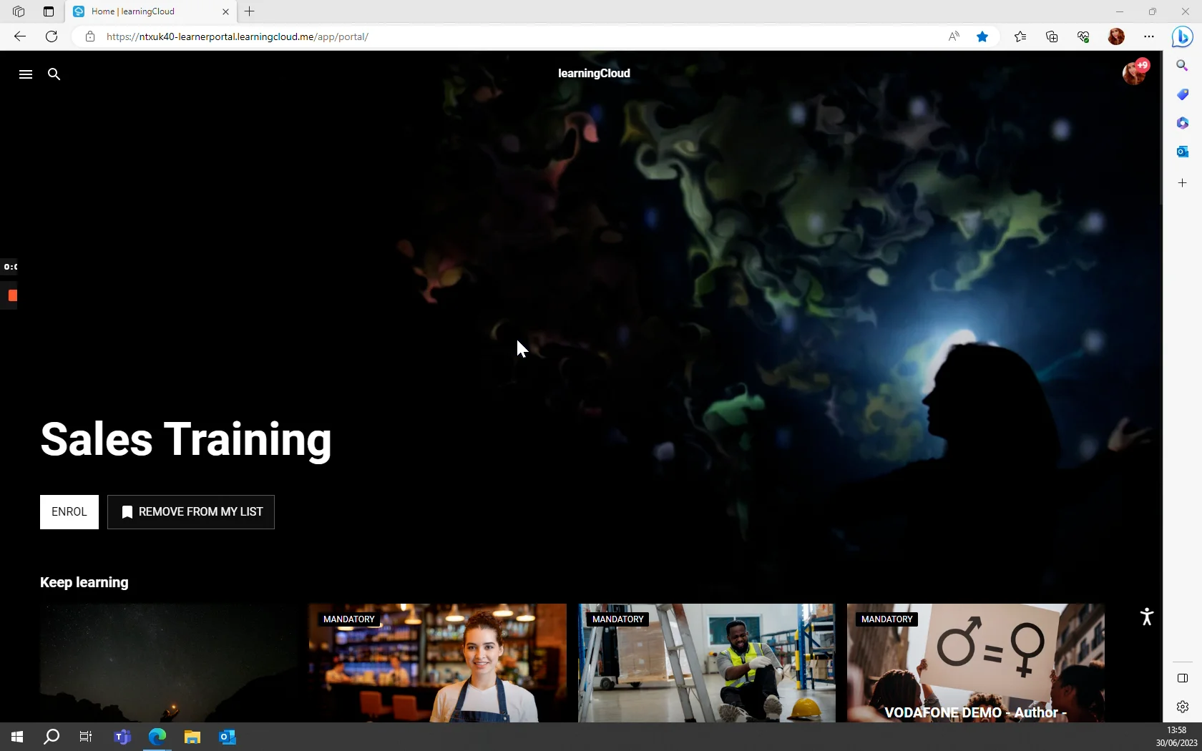
Task: Open Windows search from the taskbar
Action: pyautogui.click(x=51, y=737)
